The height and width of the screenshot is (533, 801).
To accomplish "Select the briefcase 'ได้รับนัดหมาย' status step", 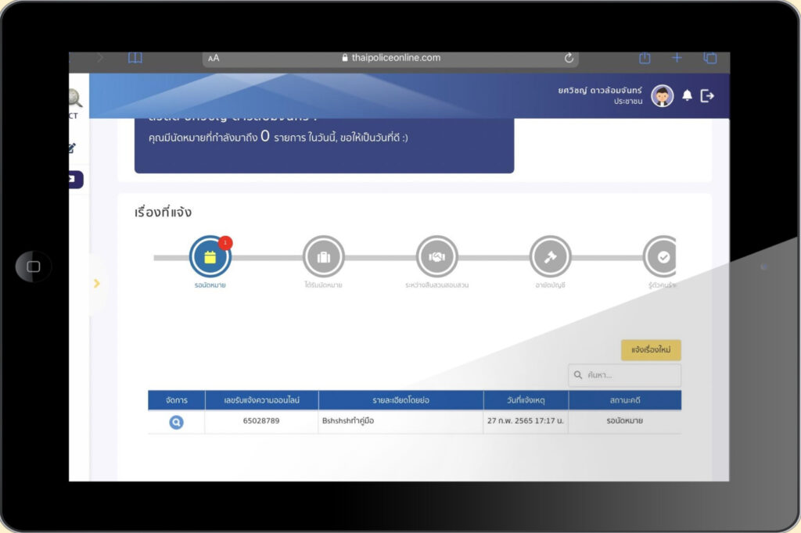I will point(323,256).
